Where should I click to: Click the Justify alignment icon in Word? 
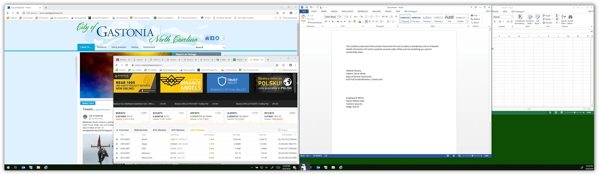click(x=377, y=22)
